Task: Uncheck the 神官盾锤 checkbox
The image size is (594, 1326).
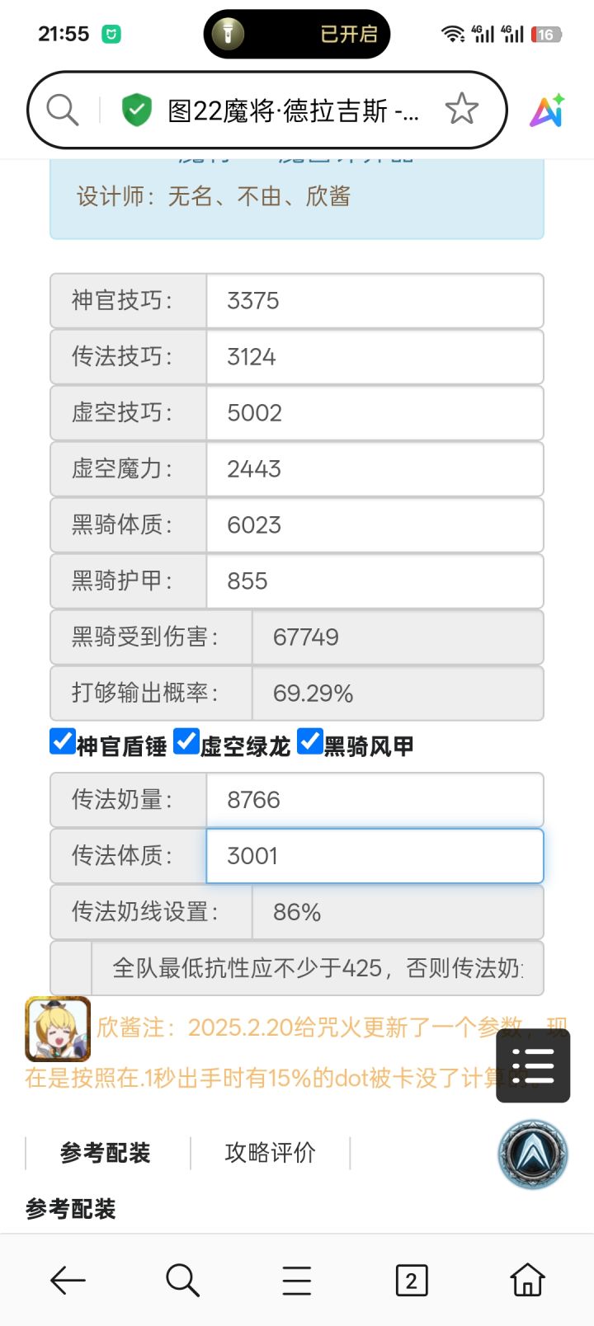Action: coord(63,741)
